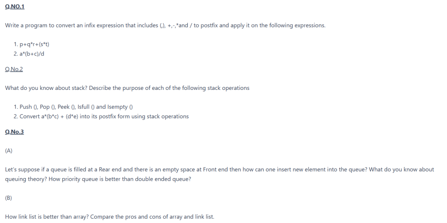Click 'Isfull ()' in the stack operations list

[86, 107]
